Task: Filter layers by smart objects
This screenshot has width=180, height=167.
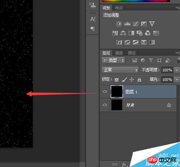Action: (x=167, y=60)
